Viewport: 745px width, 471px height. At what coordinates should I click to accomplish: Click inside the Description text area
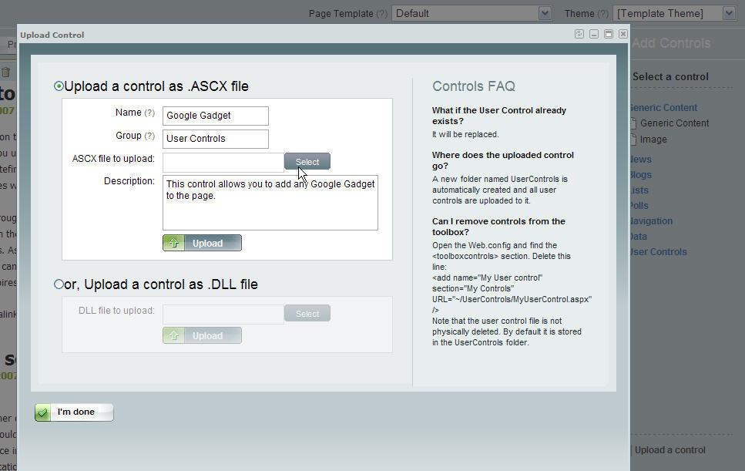pyautogui.click(x=270, y=203)
